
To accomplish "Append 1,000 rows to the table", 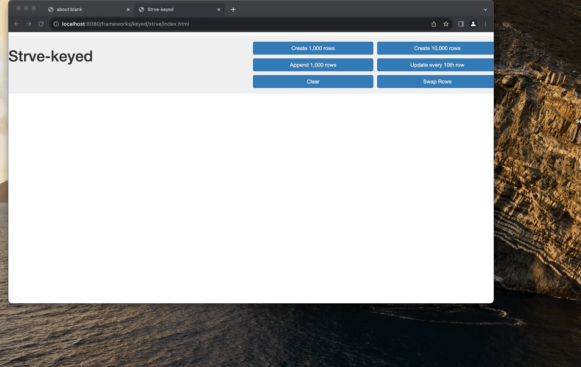I will [x=313, y=65].
